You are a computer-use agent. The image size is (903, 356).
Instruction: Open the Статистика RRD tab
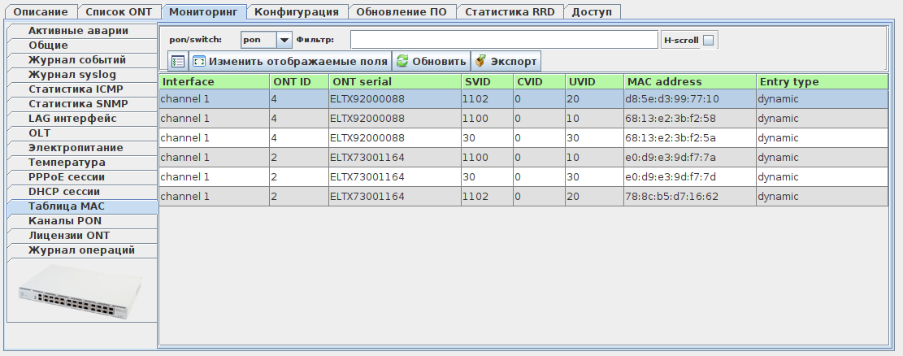tap(510, 11)
